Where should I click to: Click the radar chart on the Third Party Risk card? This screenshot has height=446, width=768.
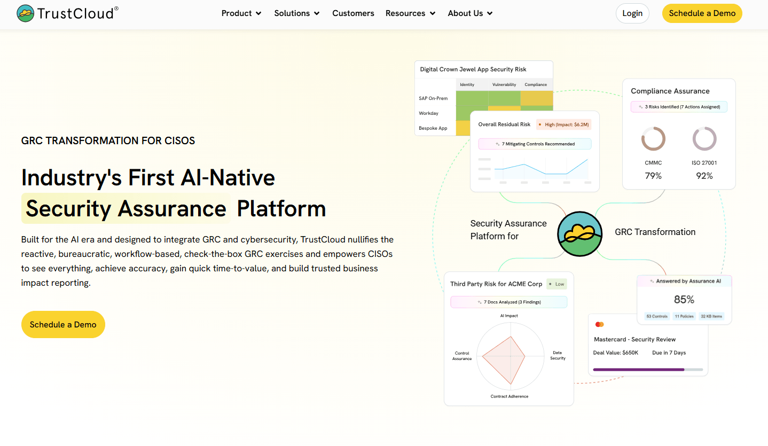coord(510,357)
